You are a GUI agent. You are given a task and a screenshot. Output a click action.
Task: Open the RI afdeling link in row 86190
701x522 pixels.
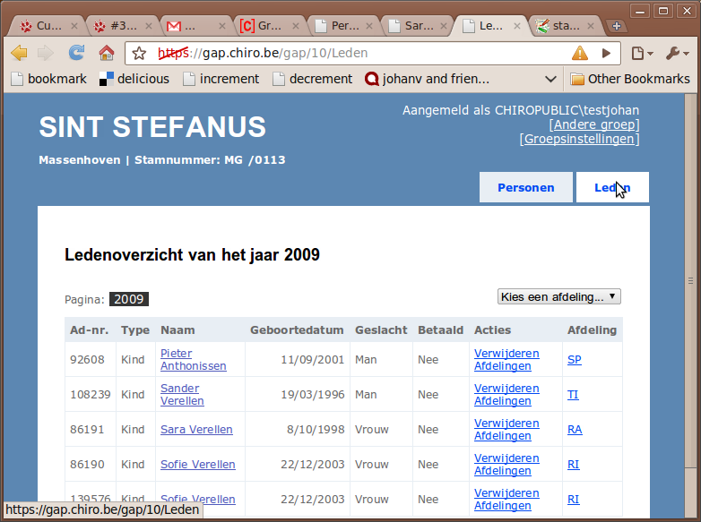(573, 465)
